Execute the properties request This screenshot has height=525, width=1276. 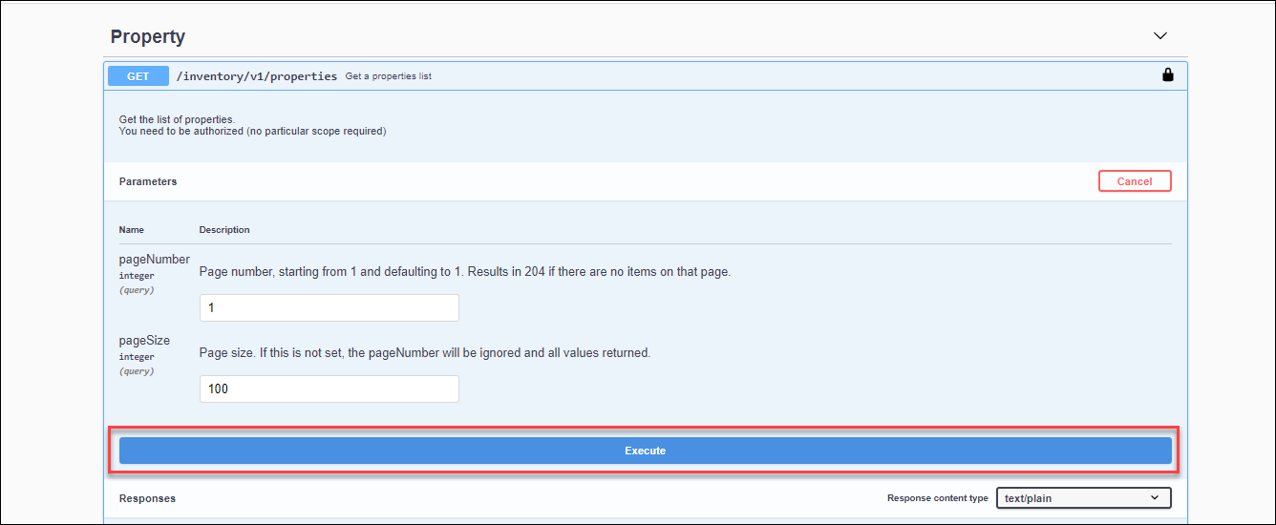[646, 451]
